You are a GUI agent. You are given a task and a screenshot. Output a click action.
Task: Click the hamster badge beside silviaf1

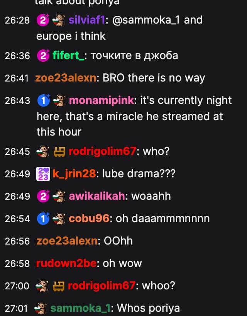59,20
